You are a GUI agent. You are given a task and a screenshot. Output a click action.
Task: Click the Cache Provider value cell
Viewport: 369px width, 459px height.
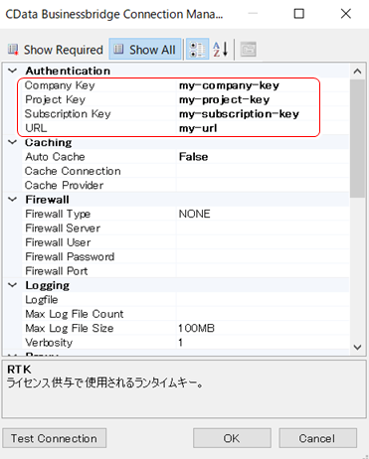(263, 185)
